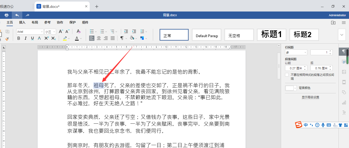Open the chart settings sidebar icon
349x148 pixels.
344,103
